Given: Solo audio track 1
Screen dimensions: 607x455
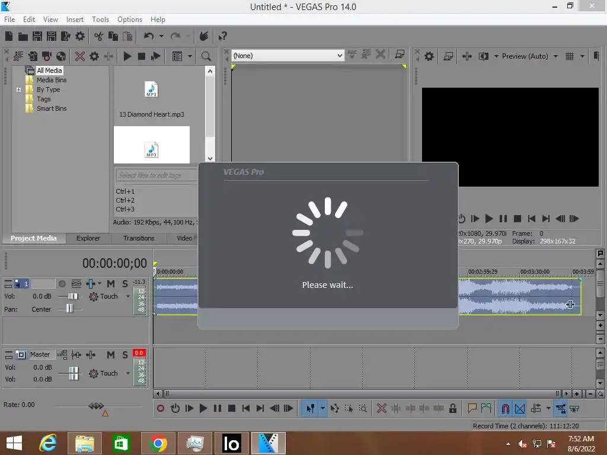Looking at the screenshot, I should (x=125, y=284).
